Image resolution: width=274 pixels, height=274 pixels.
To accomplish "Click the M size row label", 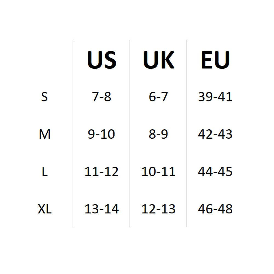I will [x=44, y=134].
